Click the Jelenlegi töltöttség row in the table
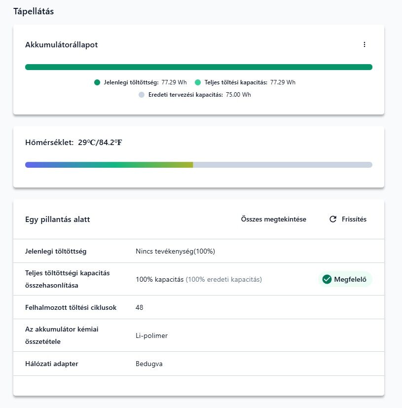Viewport: 402px width, 408px height. 198,251
